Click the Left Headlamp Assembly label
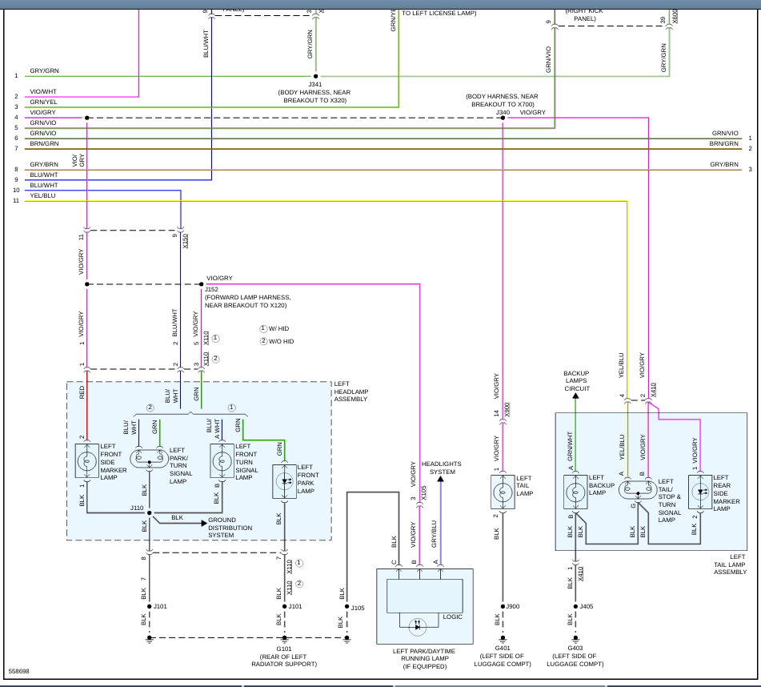 [x=351, y=392]
